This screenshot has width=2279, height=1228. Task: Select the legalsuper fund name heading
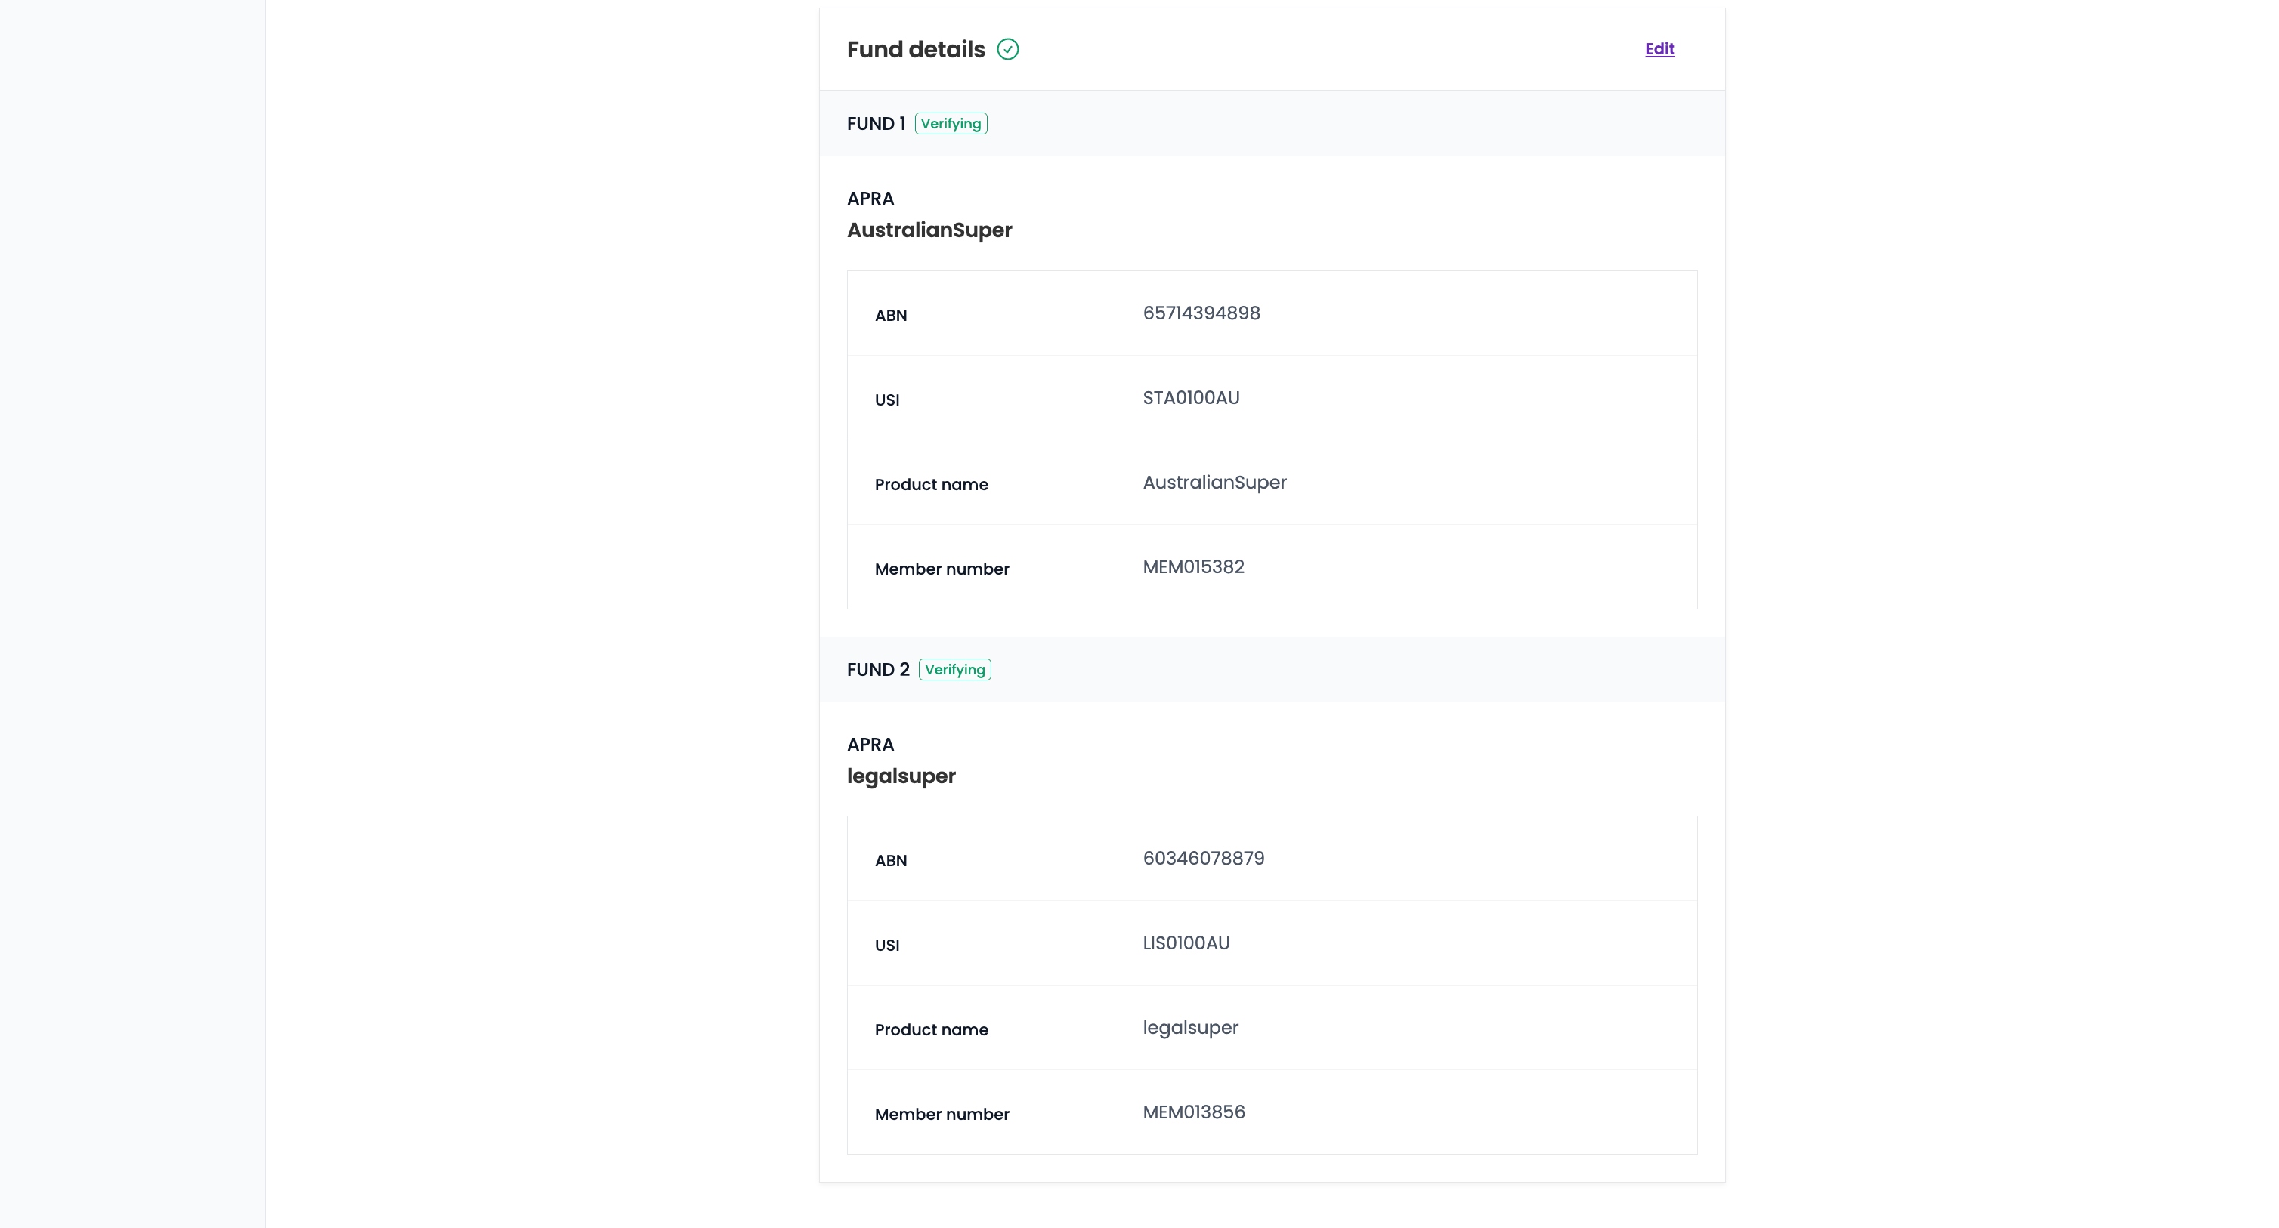(901, 776)
